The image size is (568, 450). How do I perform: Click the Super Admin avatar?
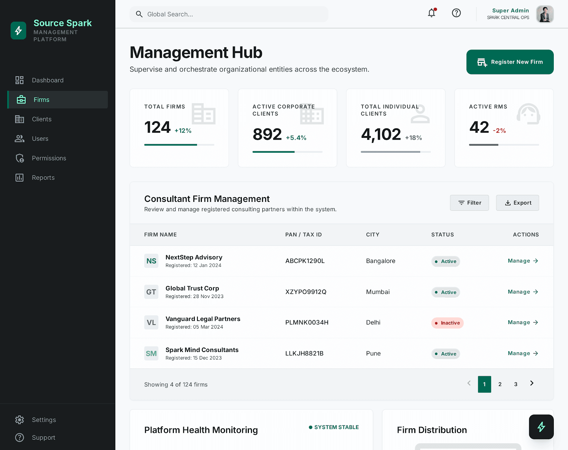click(545, 14)
